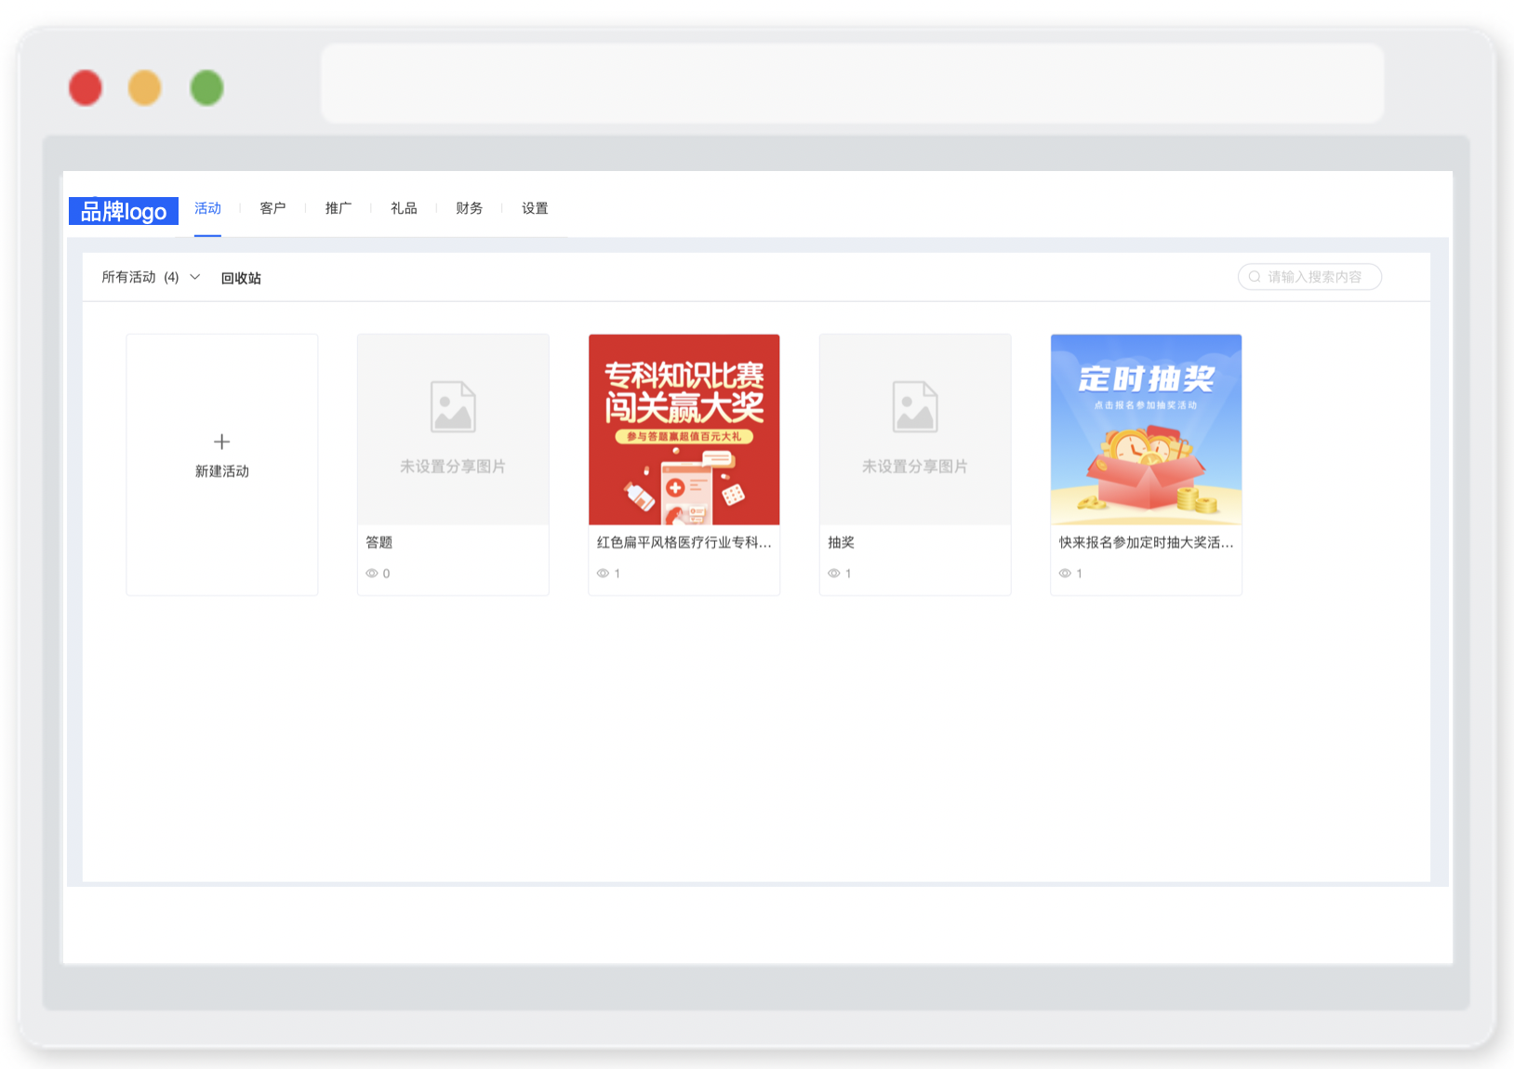
Task: Click the eye views icon on 答题 card
Action: tap(372, 574)
